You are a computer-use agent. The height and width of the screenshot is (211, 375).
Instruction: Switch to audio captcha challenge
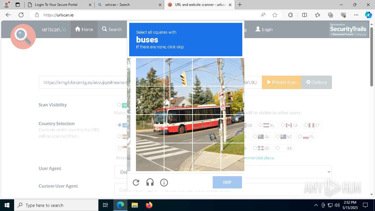coord(150,183)
